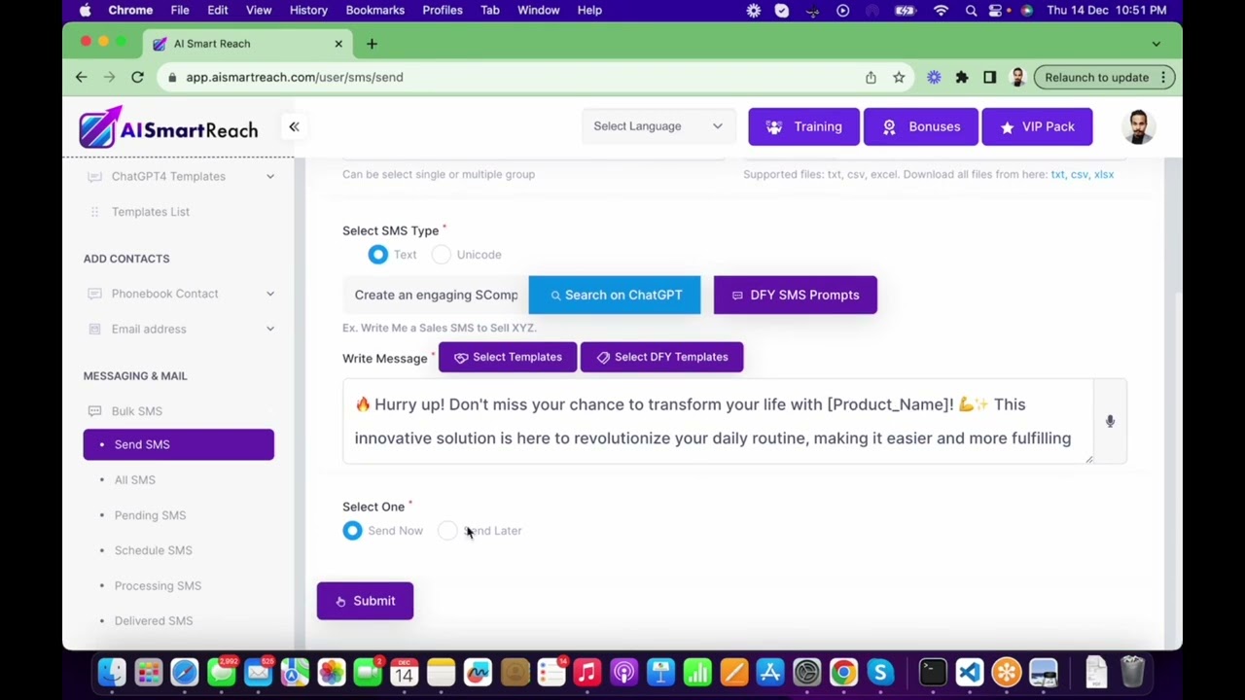Bookmark this page with the star icon
Screen dimensions: 1245x700
[899, 77]
